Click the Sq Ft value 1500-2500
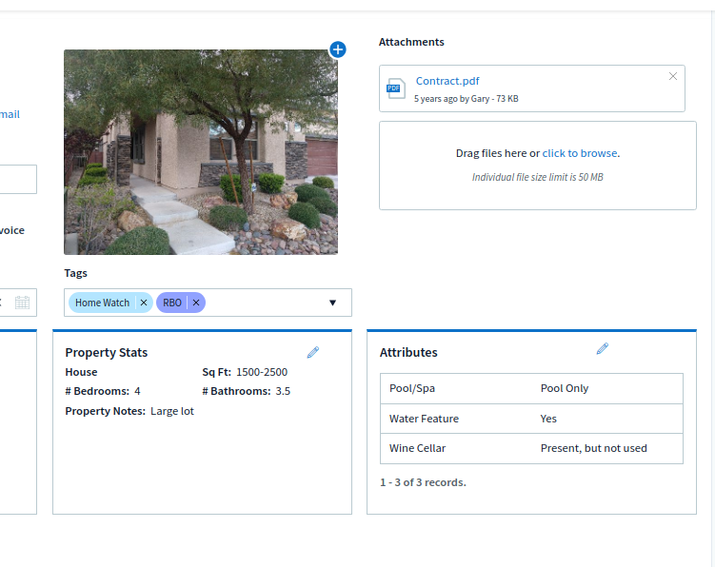Screen dimensions: 715x567 262,372
